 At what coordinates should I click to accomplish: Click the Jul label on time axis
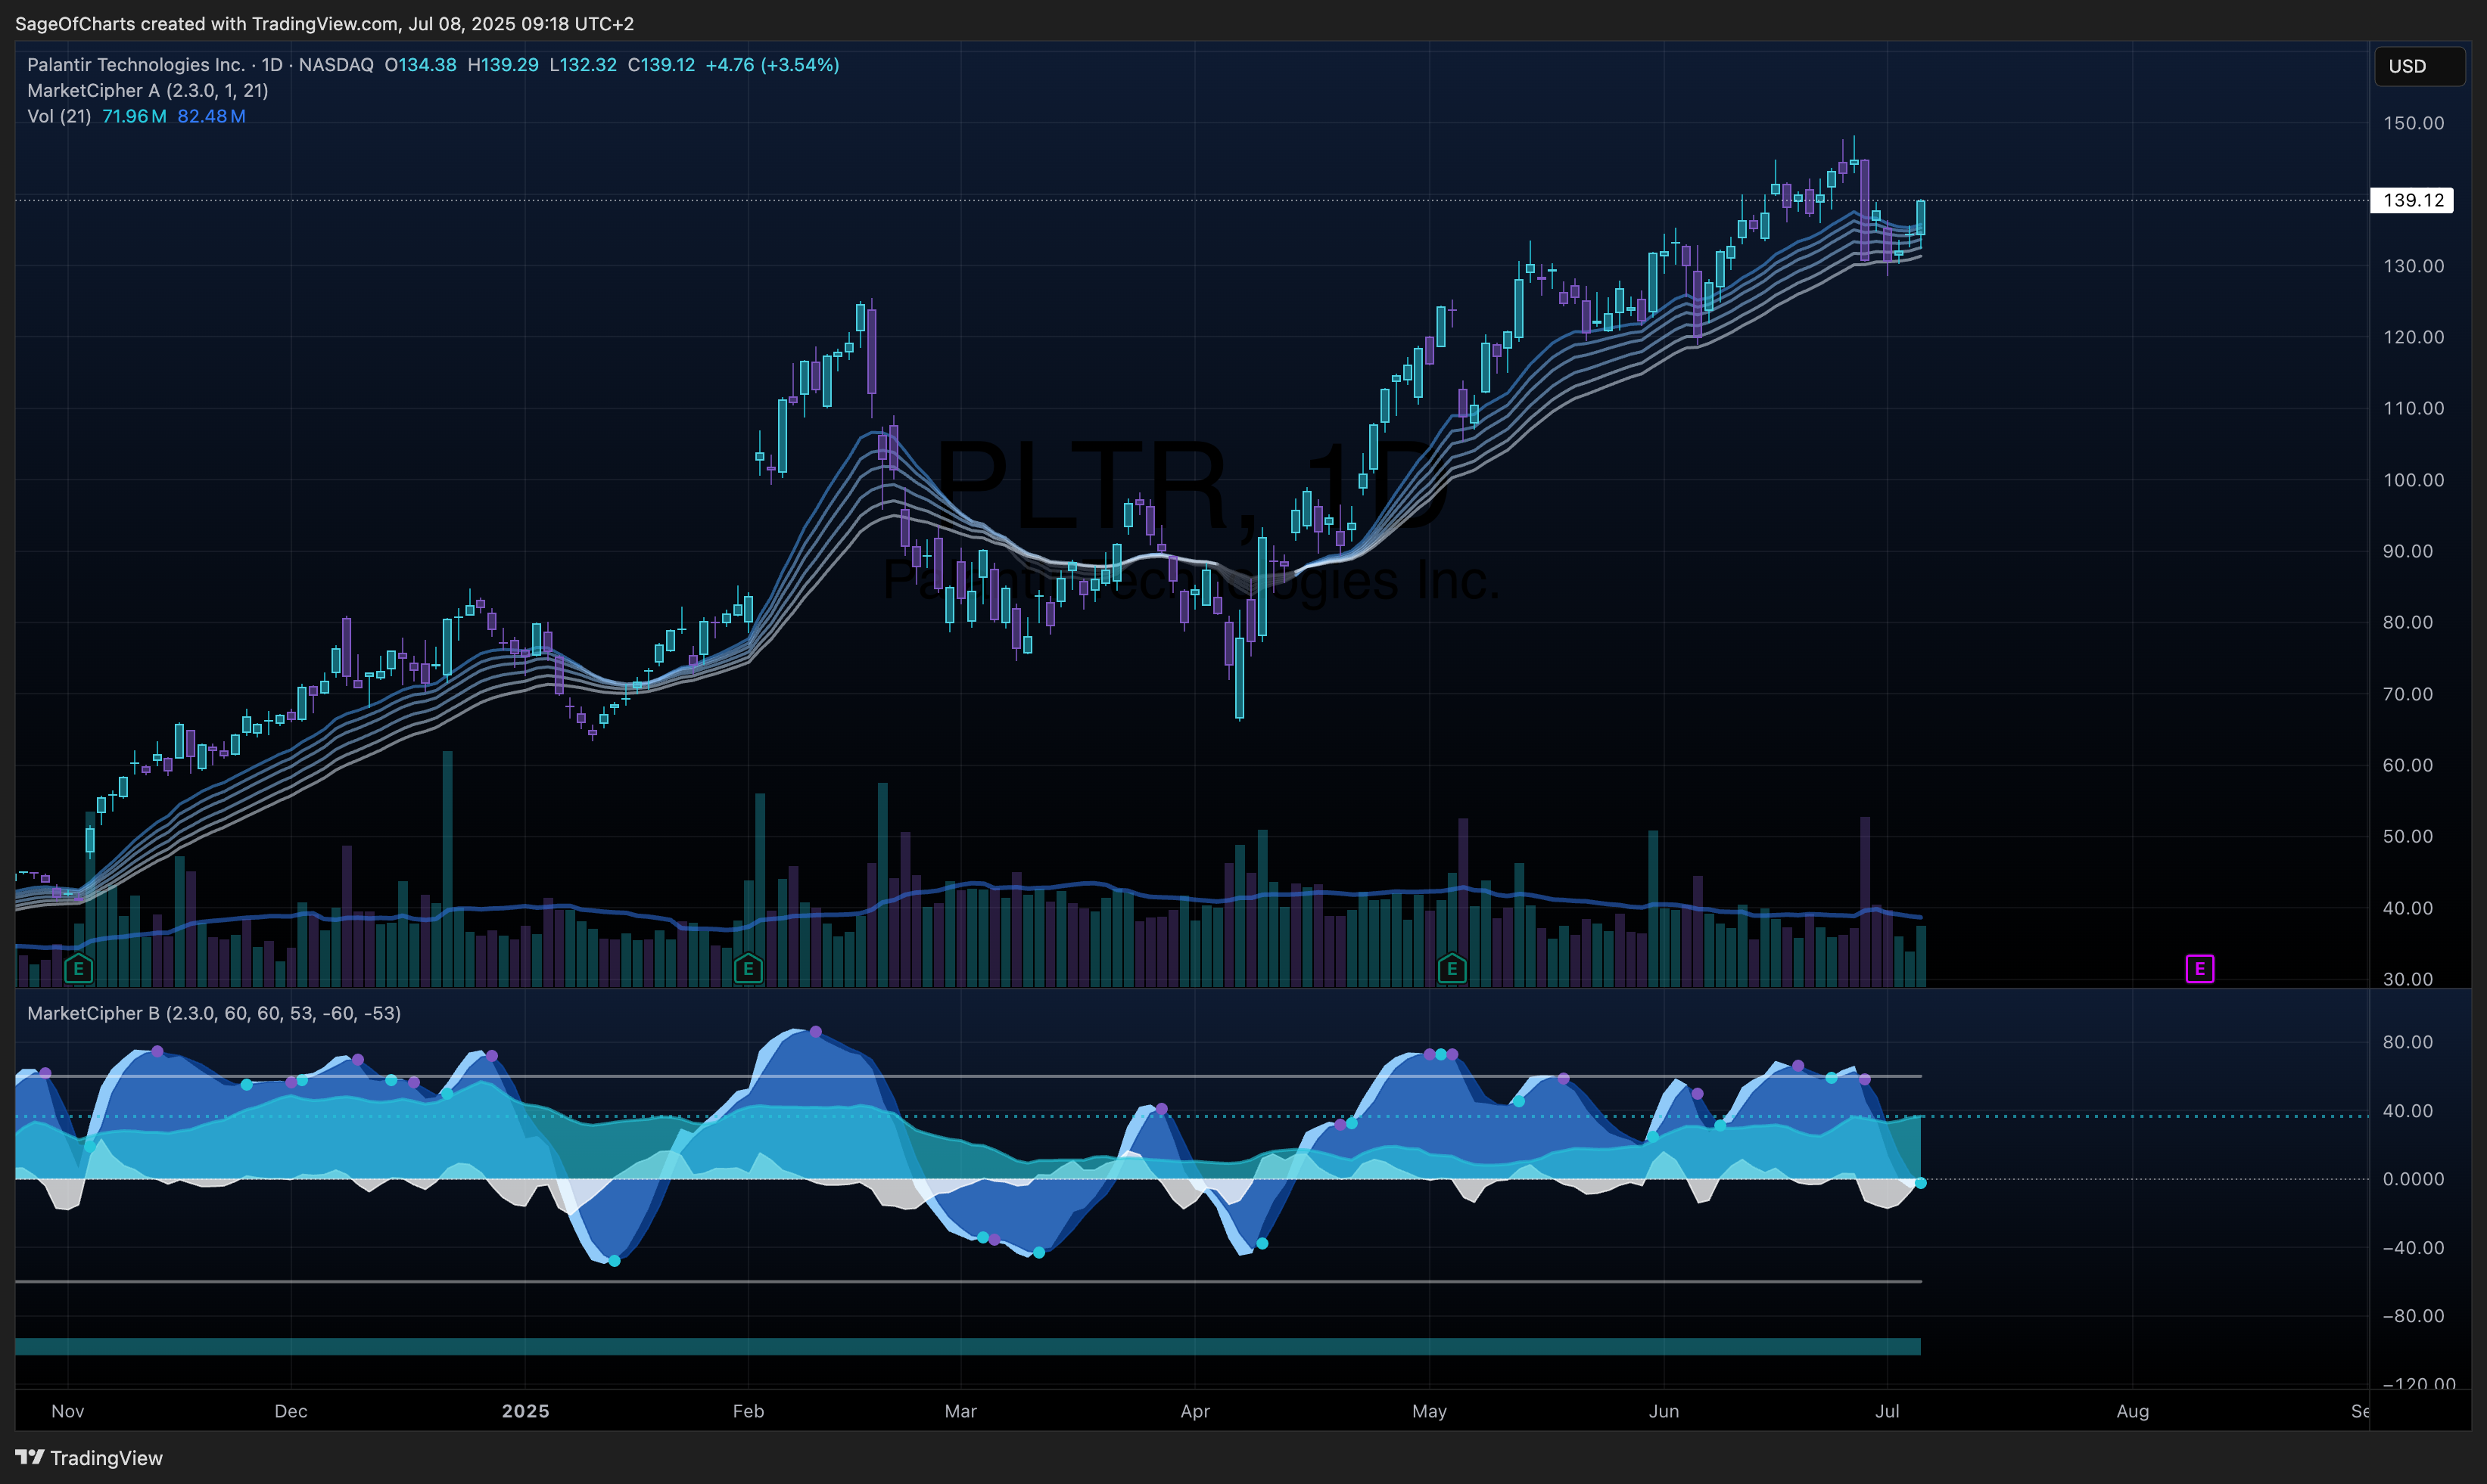coord(1887,1411)
